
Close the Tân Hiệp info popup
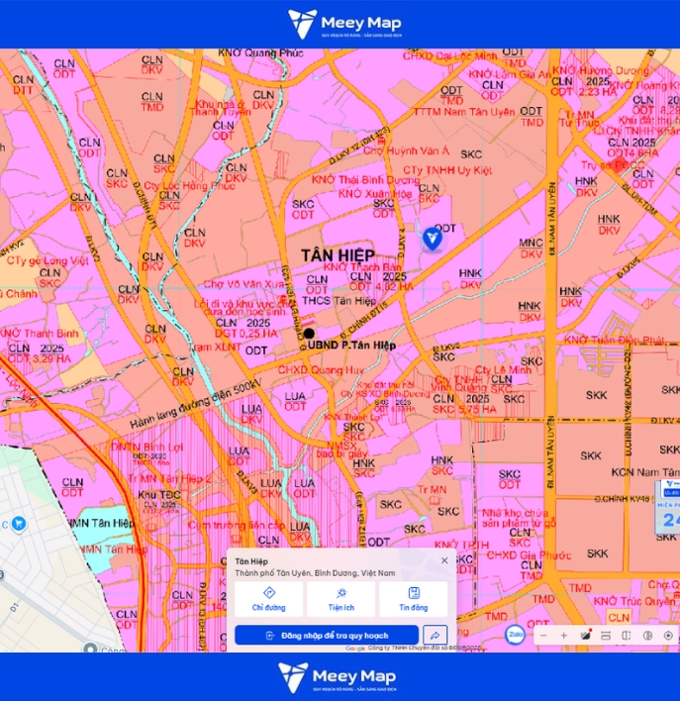(444, 560)
